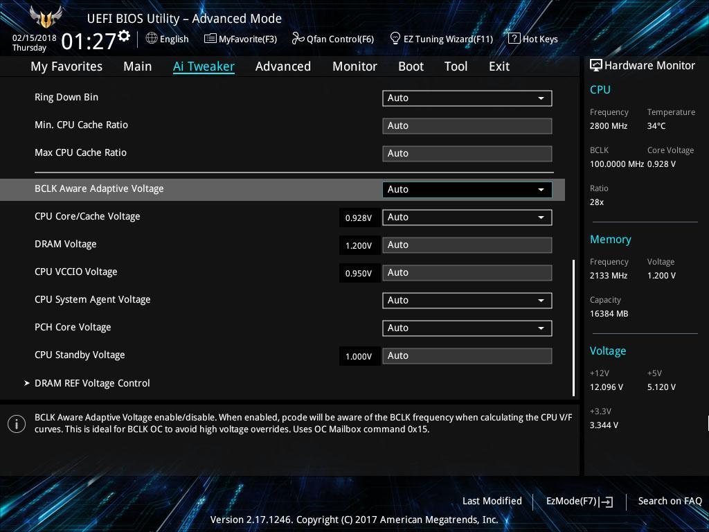This screenshot has width=709, height=532.
Task: Click CPU Standby Voltage input field
Action: pos(467,355)
